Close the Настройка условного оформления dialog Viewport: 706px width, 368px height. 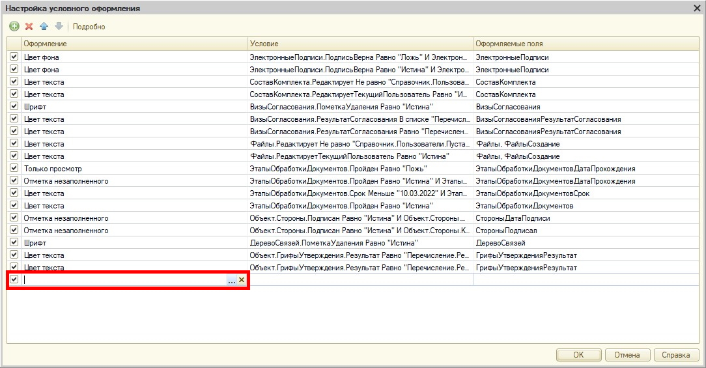point(696,8)
